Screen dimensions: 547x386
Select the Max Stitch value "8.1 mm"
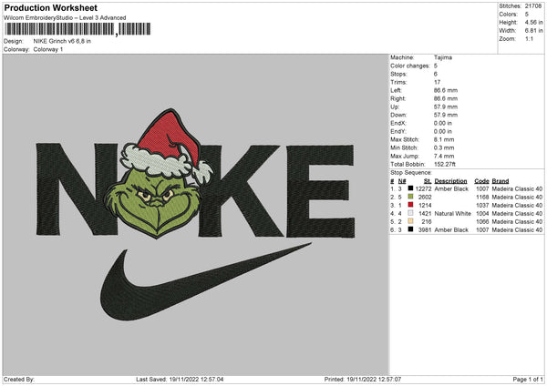click(x=444, y=139)
